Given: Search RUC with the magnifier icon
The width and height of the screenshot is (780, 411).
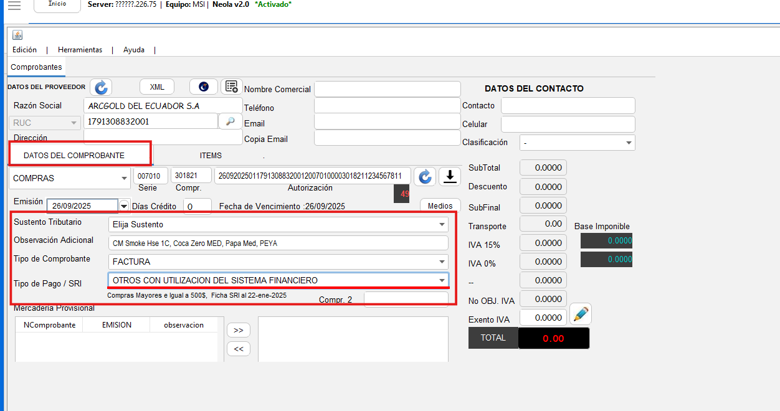Looking at the screenshot, I should click(230, 121).
